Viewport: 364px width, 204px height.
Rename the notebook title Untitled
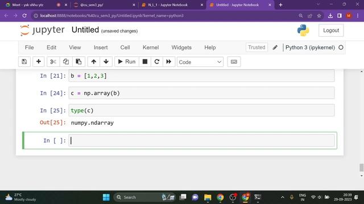[x=85, y=30]
